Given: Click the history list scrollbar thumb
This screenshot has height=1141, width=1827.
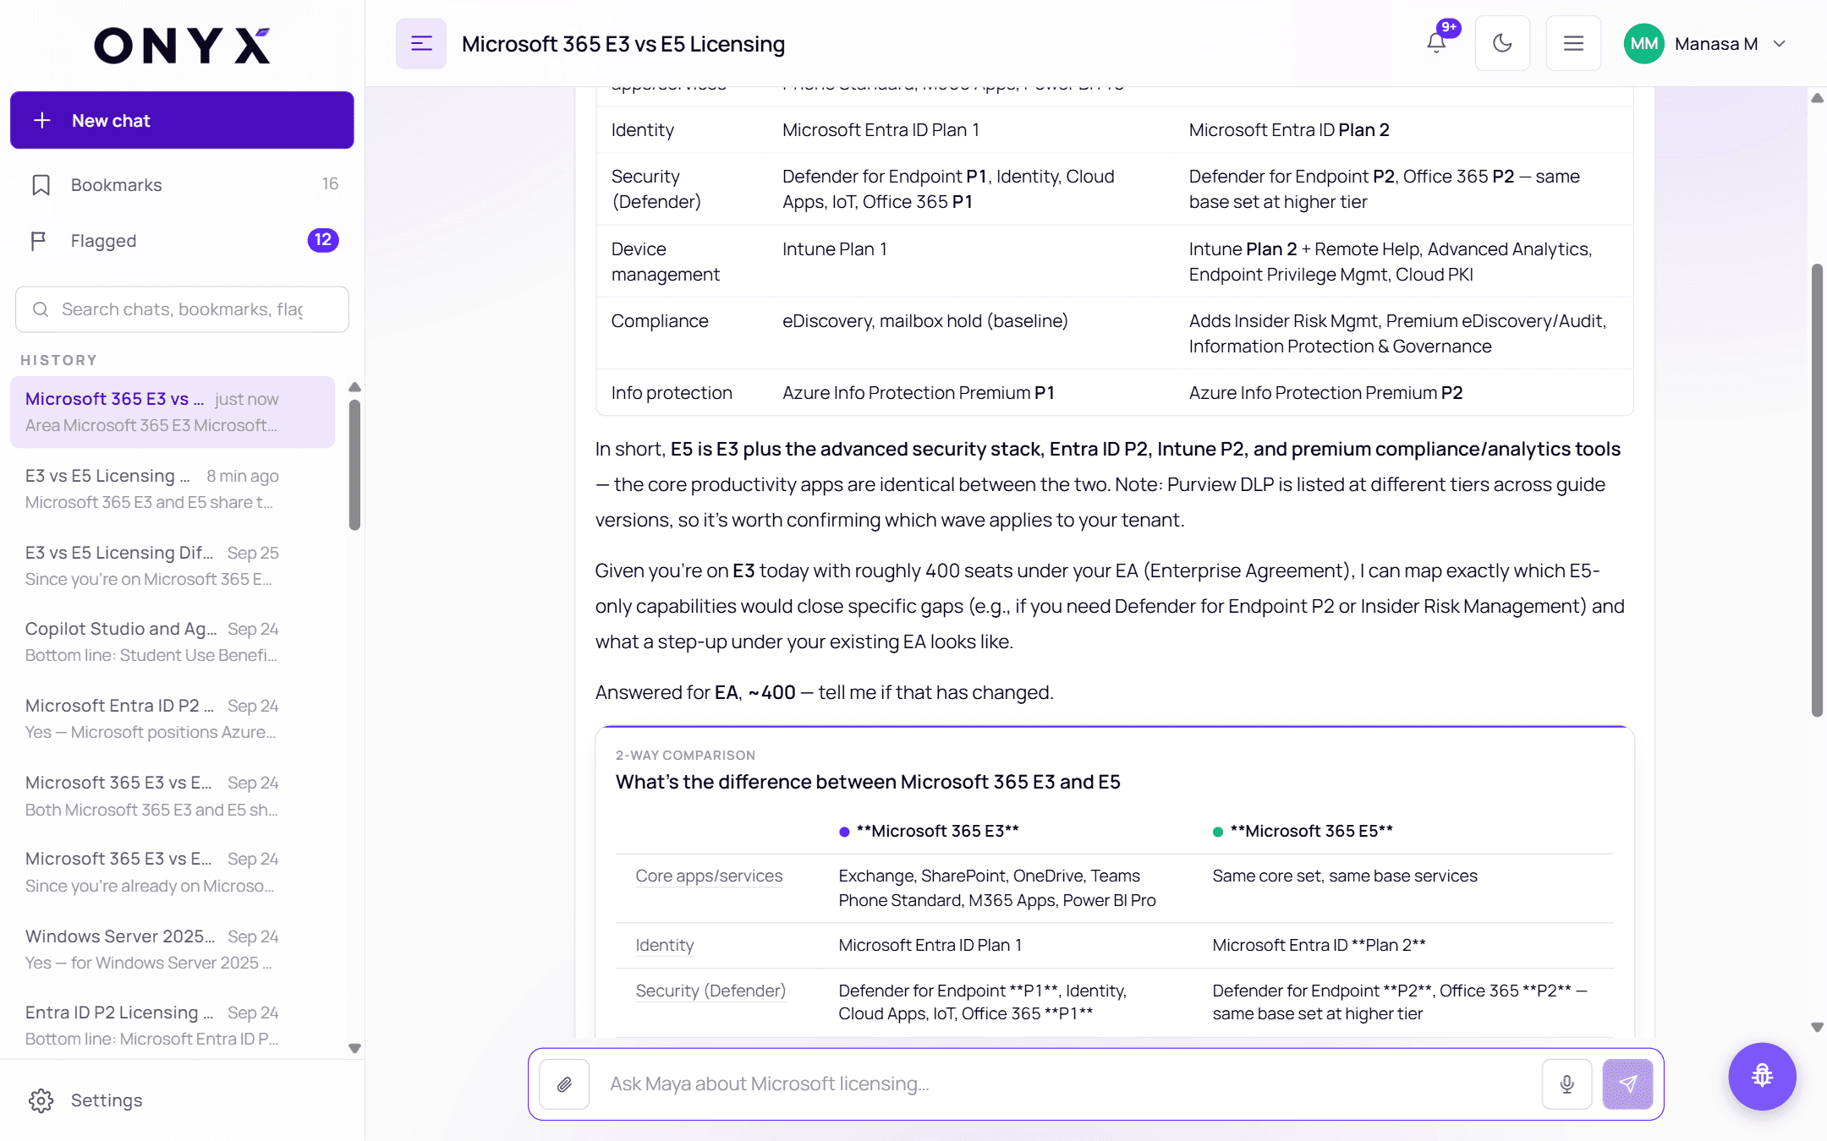Looking at the screenshot, I should [355, 465].
